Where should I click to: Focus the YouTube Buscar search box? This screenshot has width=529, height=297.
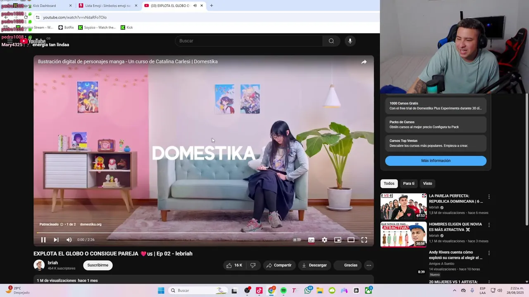pyautogui.click(x=249, y=41)
